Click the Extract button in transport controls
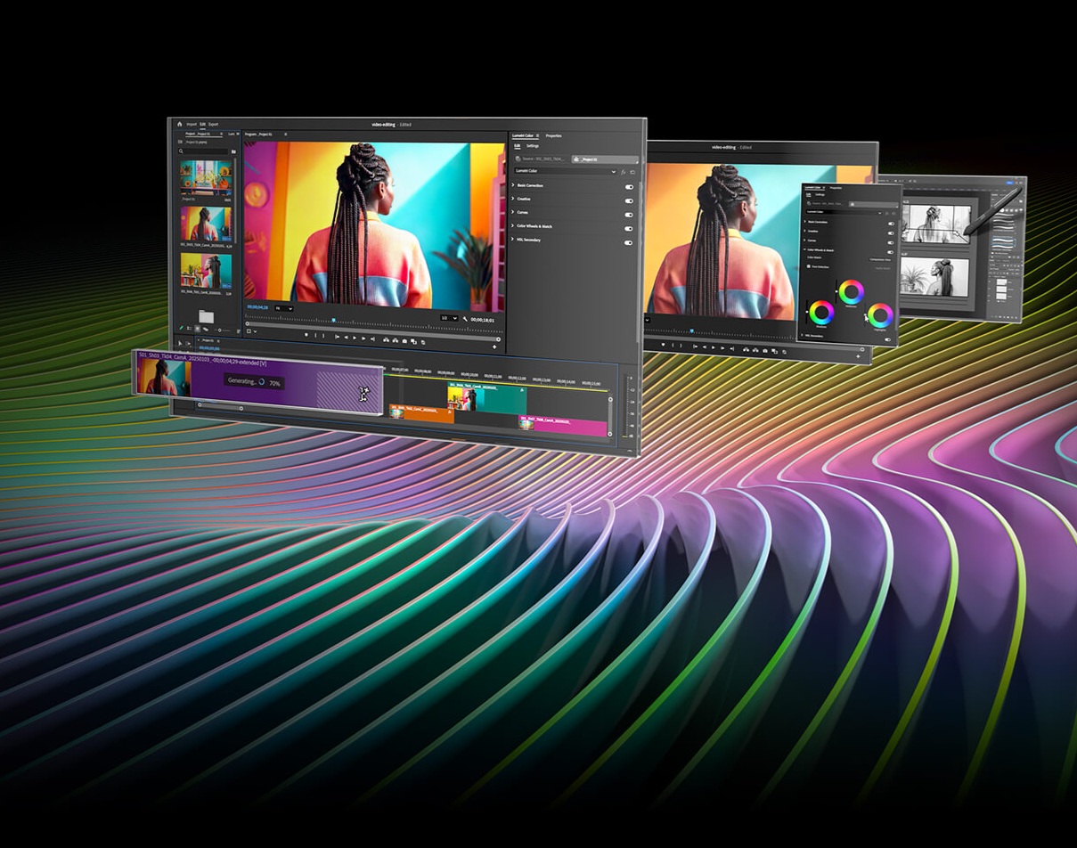 click(x=396, y=340)
